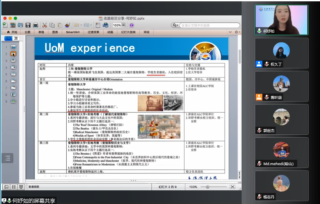320x204 pixels.
Task: Copy selection using the copy icon
Action: pyautogui.click(x=52, y=25)
